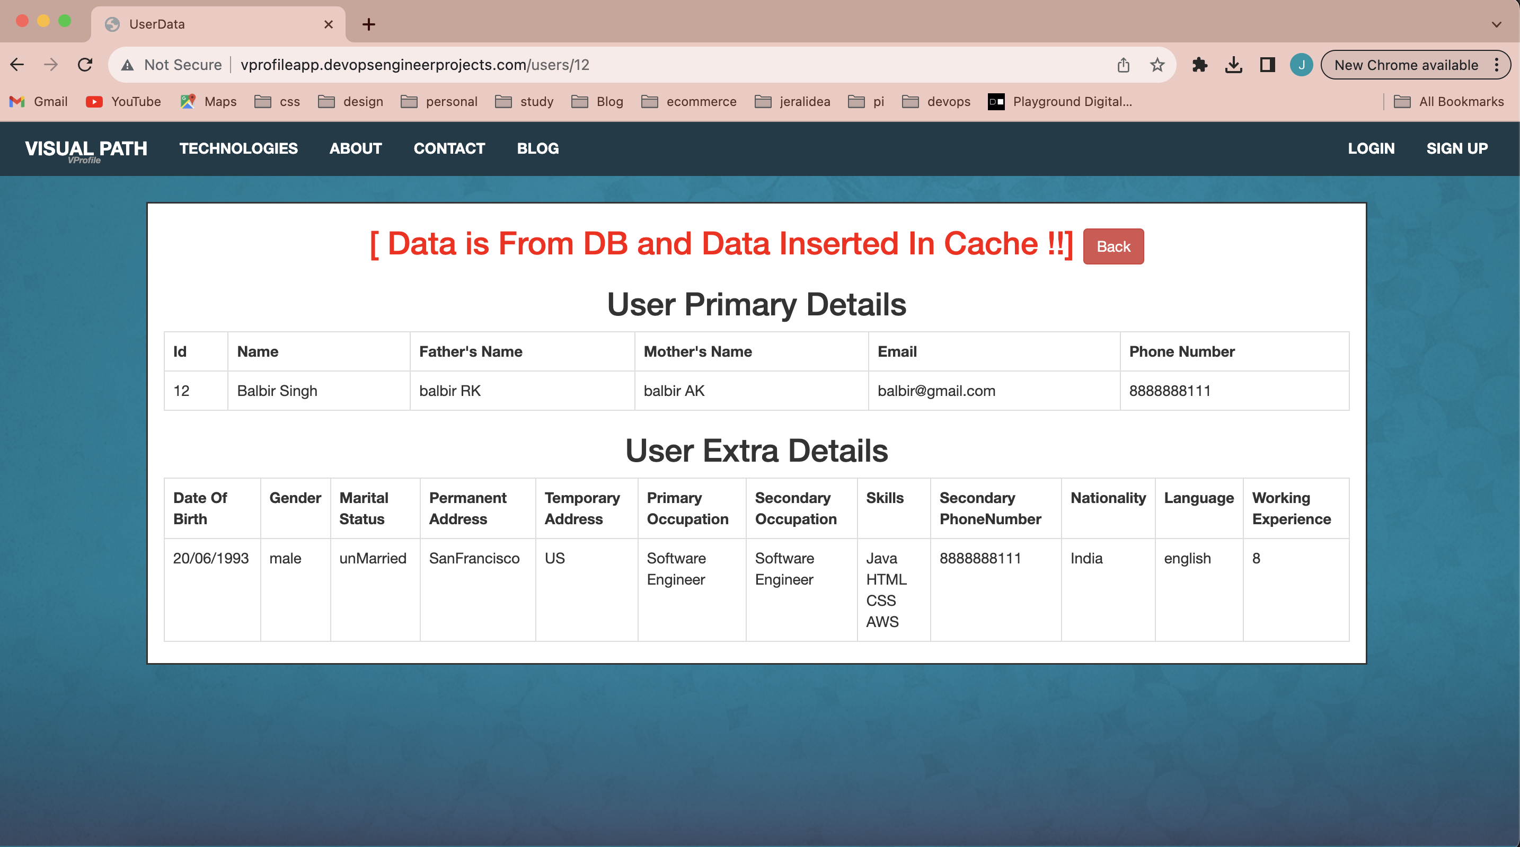Image resolution: width=1520 pixels, height=847 pixels.
Task: Bookmark page using the star icon
Action: (x=1157, y=65)
